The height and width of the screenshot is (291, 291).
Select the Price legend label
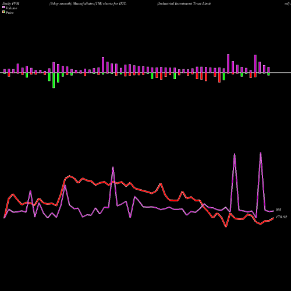pyautogui.click(x=9, y=13)
